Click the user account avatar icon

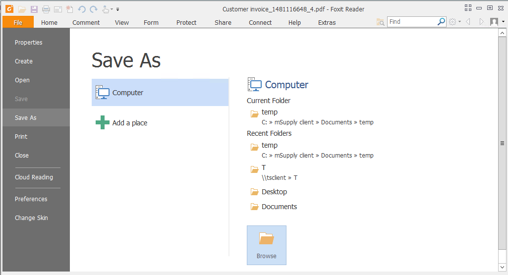point(494,22)
